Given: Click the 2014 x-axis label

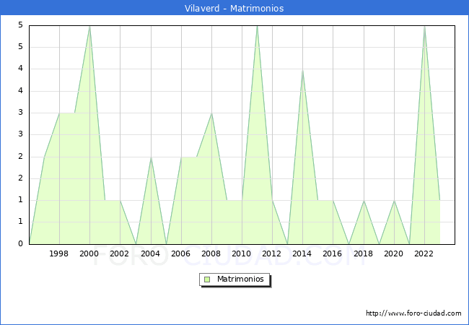Looking at the screenshot, I should click(302, 253).
